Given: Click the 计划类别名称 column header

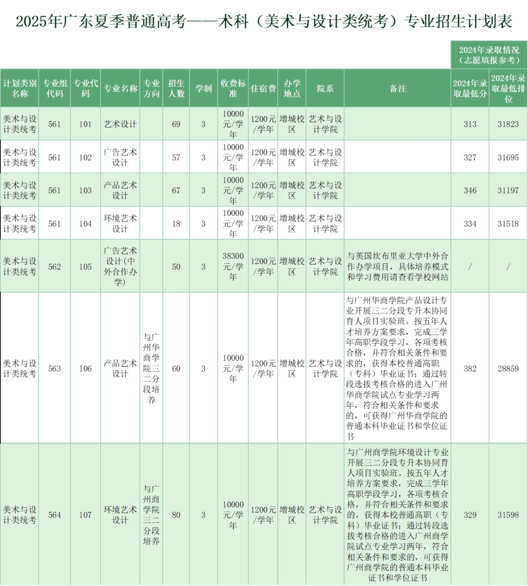Looking at the screenshot, I should [20, 88].
